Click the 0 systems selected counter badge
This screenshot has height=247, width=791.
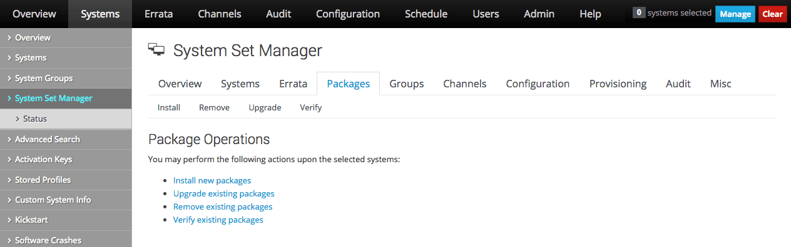click(x=639, y=12)
